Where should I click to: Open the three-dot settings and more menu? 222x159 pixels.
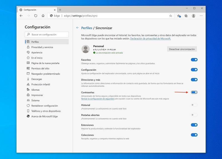[x=201, y=16]
